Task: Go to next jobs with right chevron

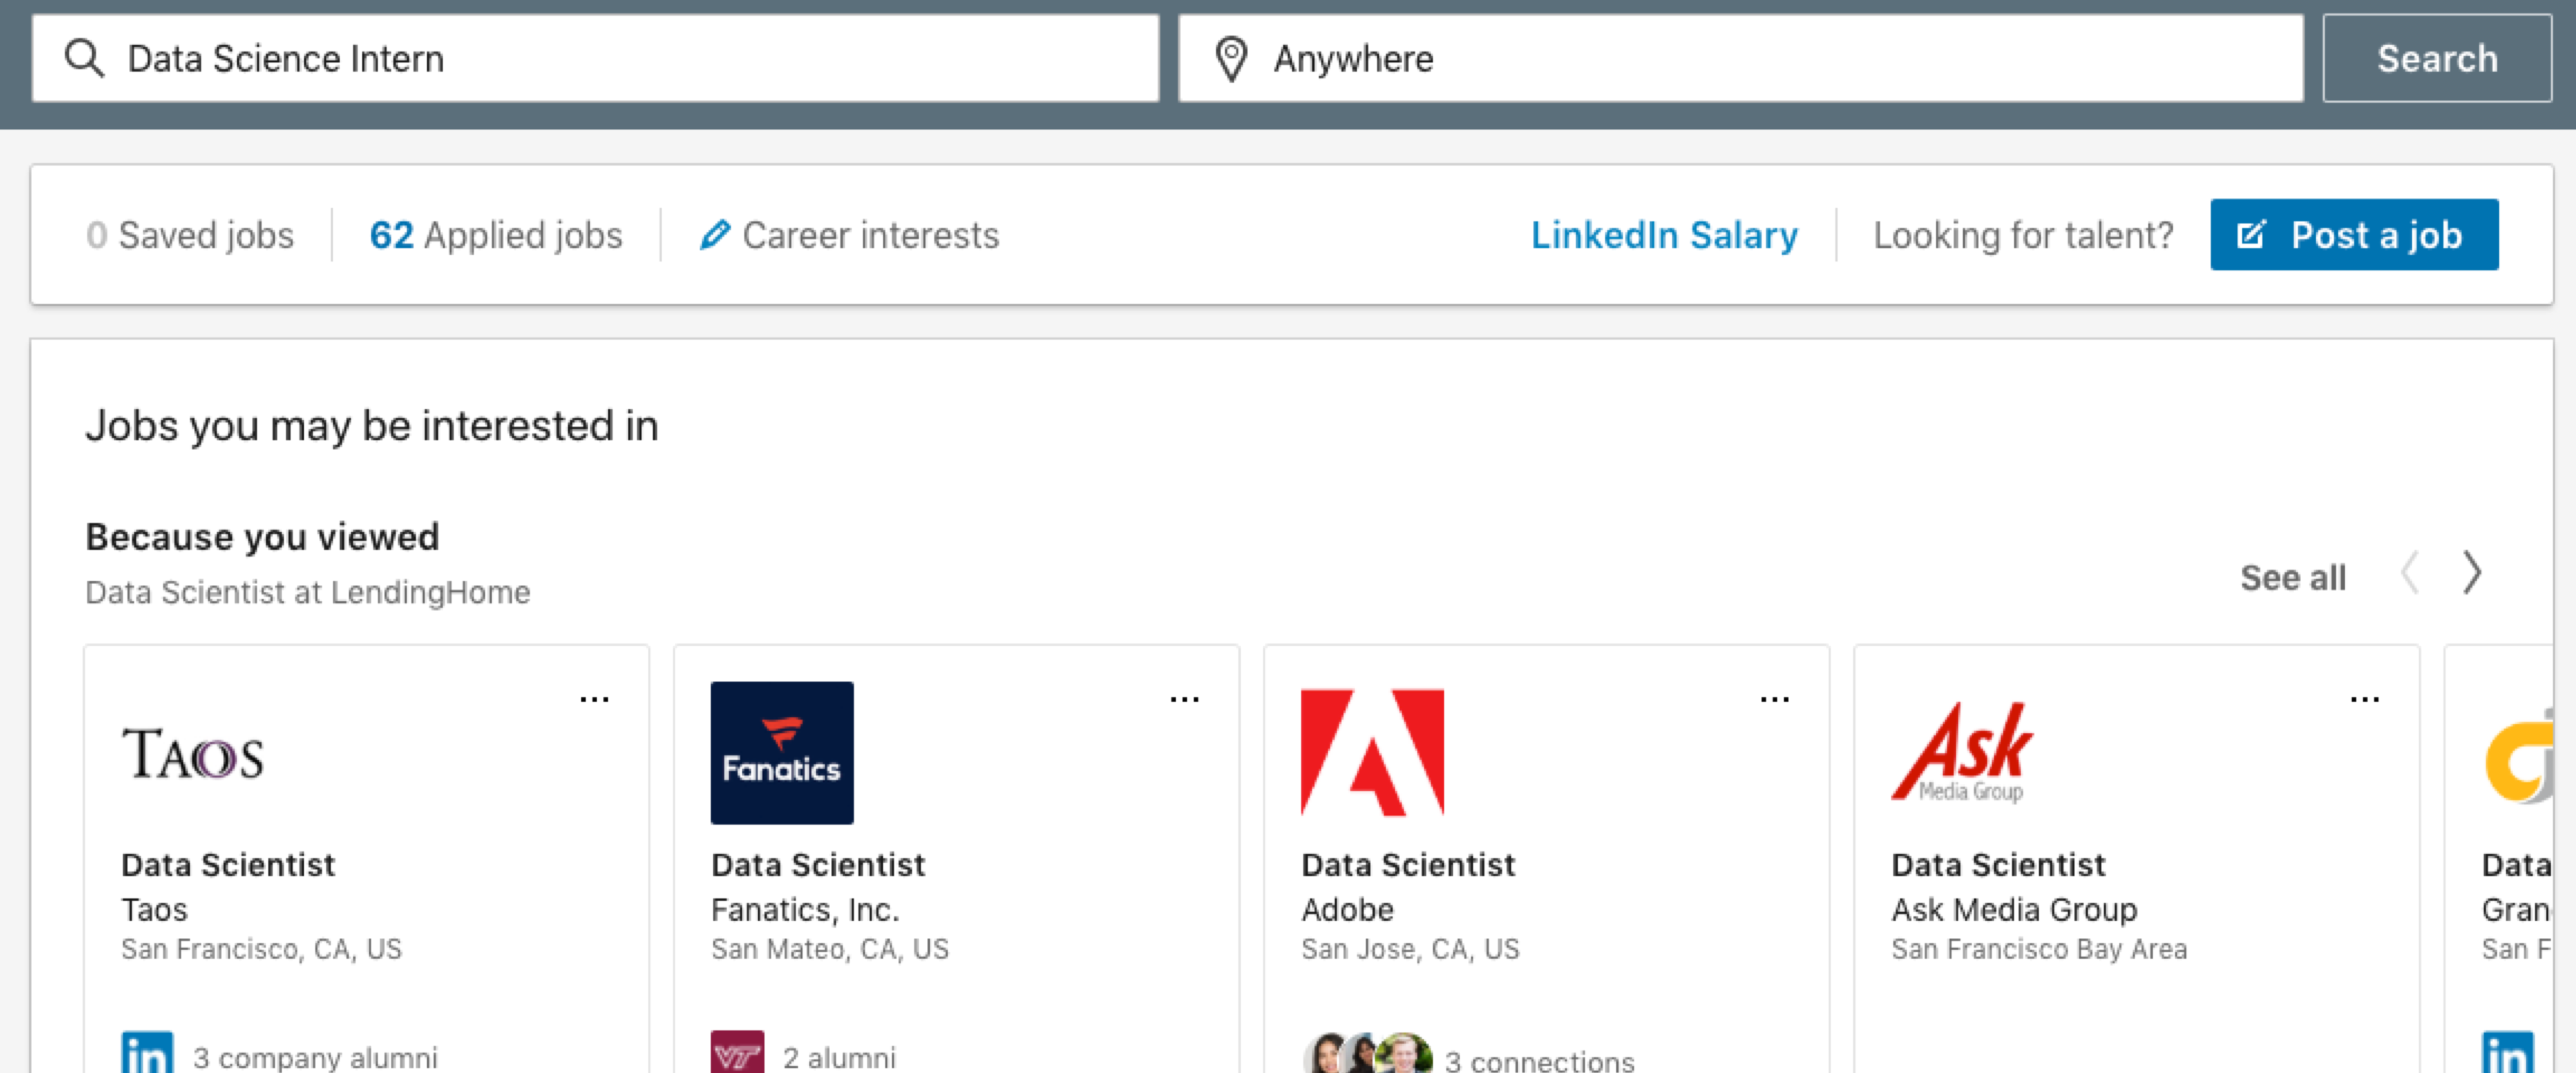Action: (x=2471, y=573)
